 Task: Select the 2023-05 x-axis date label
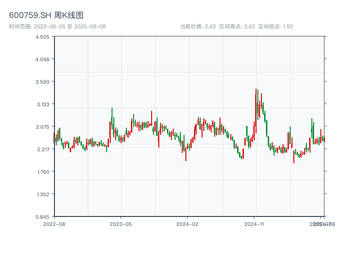(121, 224)
